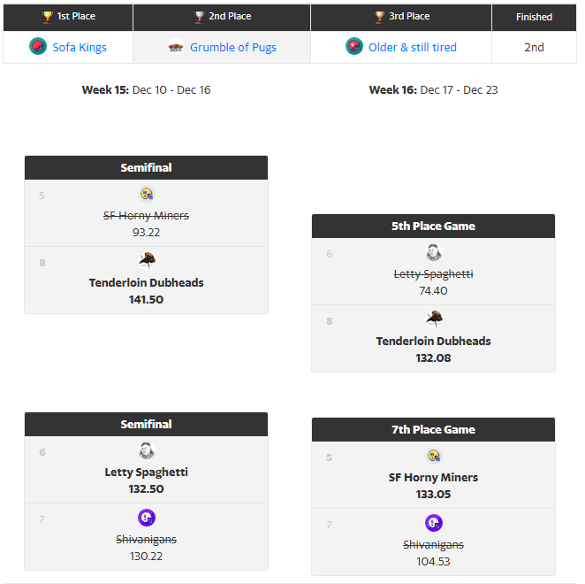Click the Older & still tired helmet icon
The width and height of the screenshot is (585, 584).
pos(354,47)
